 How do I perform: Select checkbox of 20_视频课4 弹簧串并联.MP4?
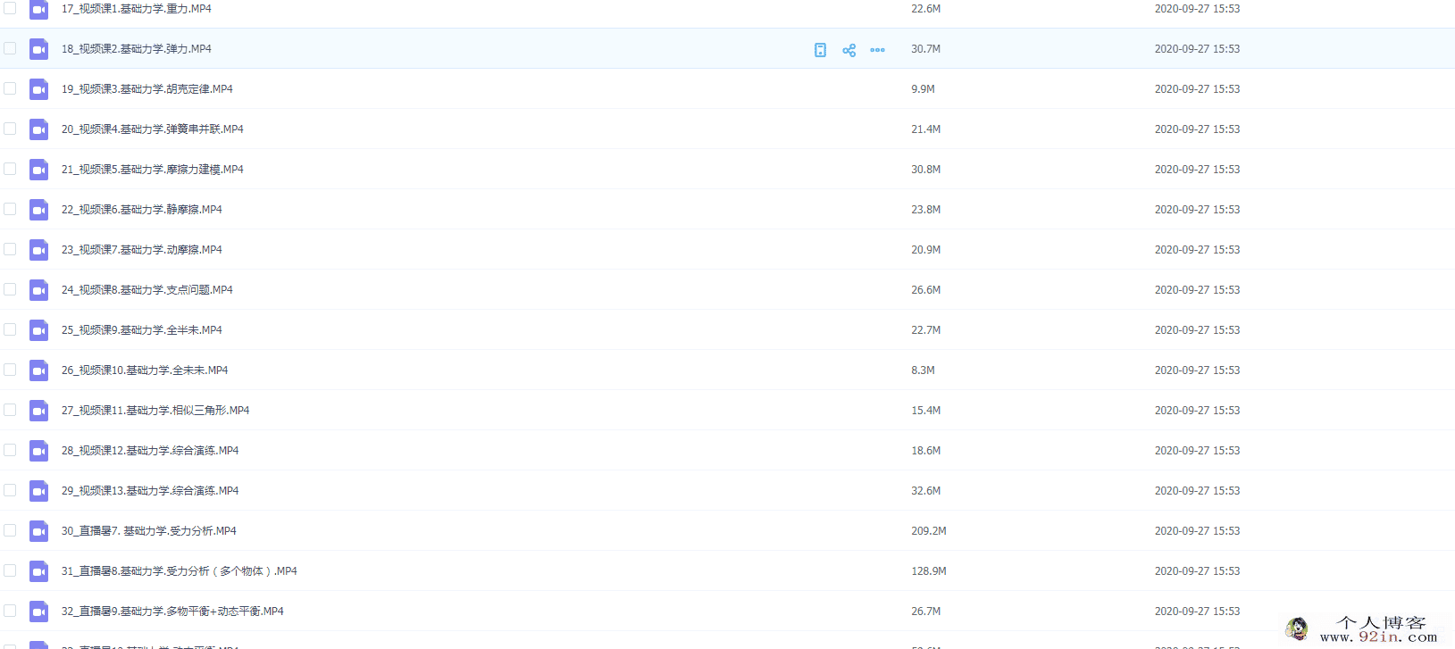coord(10,129)
